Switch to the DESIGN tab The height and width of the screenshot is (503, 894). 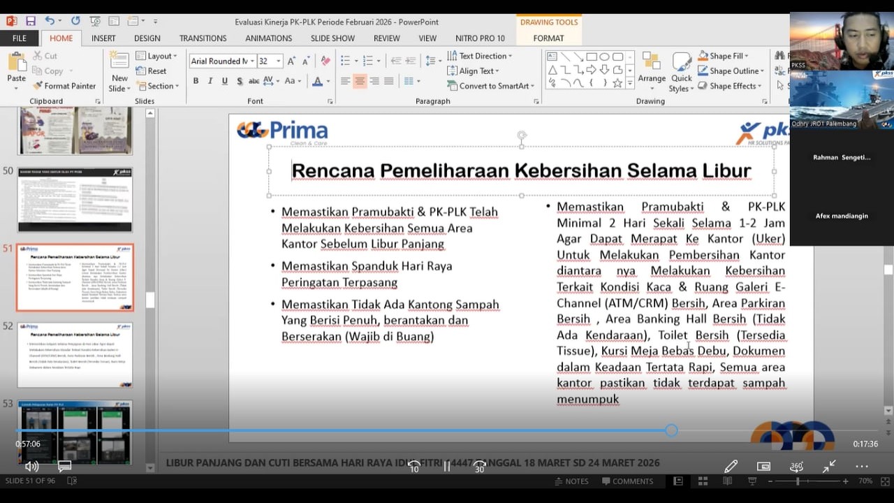[x=147, y=38]
